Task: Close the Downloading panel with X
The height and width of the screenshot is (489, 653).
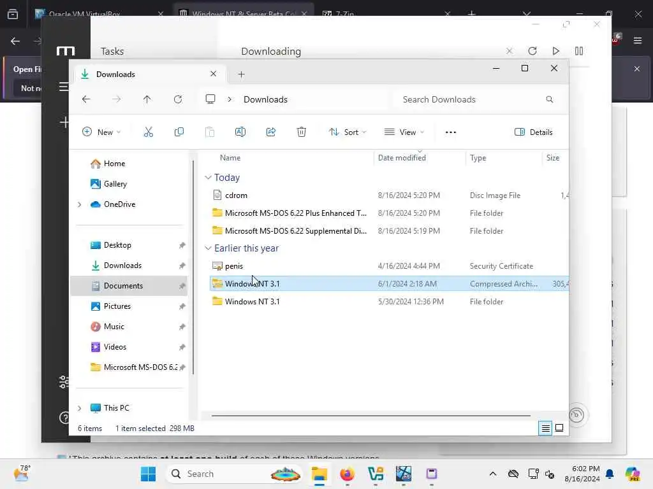Action: pyautogui.click(x=510, y=51)
